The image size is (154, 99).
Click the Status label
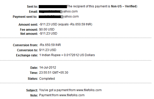pos(33,79)
